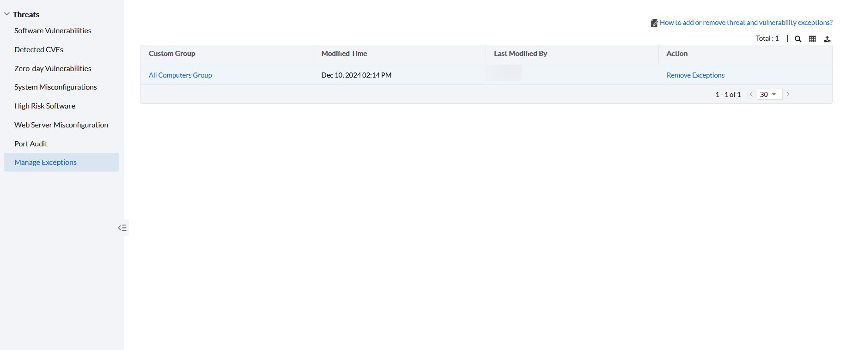846x350 pixels.
Task: Open Web Server Misconfiguration
Action: pyautogui.click(x=61, y=125)
